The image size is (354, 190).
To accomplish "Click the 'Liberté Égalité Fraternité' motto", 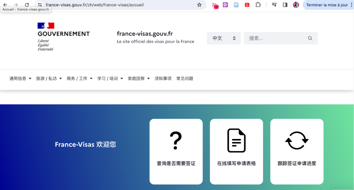I will point(45,45).
